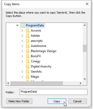The image size is (93, 109).
Task: Click the Magix folder icon
Action: 28,77
